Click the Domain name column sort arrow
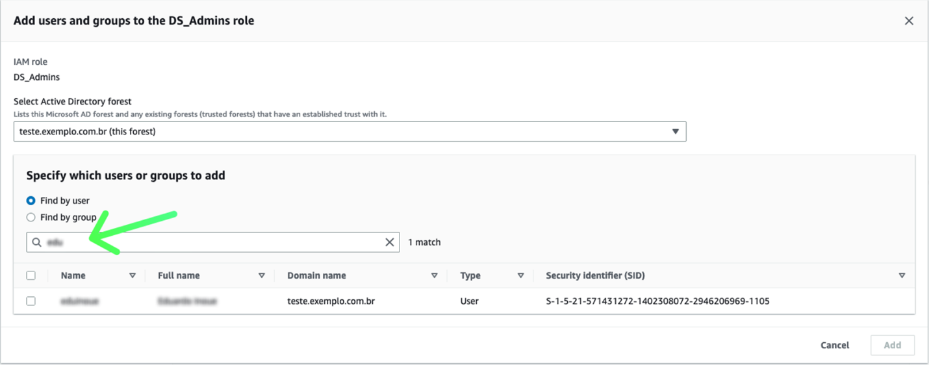The height and width of the screenshot is (365, 929). pyautogui.click(x=435, y=275)
